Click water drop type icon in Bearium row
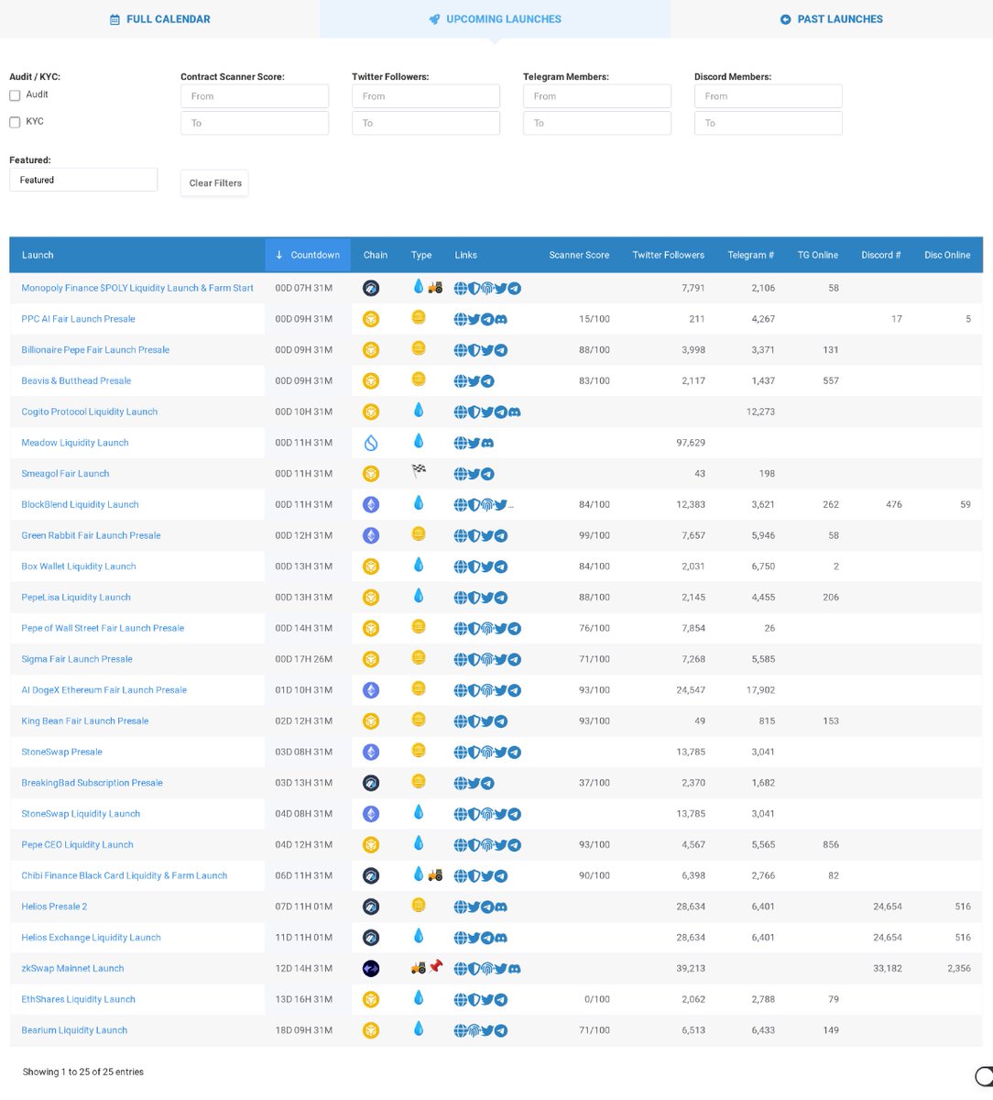Image resolution: width=993 pixels, height=1100 pixels. tap(419, 1029)
